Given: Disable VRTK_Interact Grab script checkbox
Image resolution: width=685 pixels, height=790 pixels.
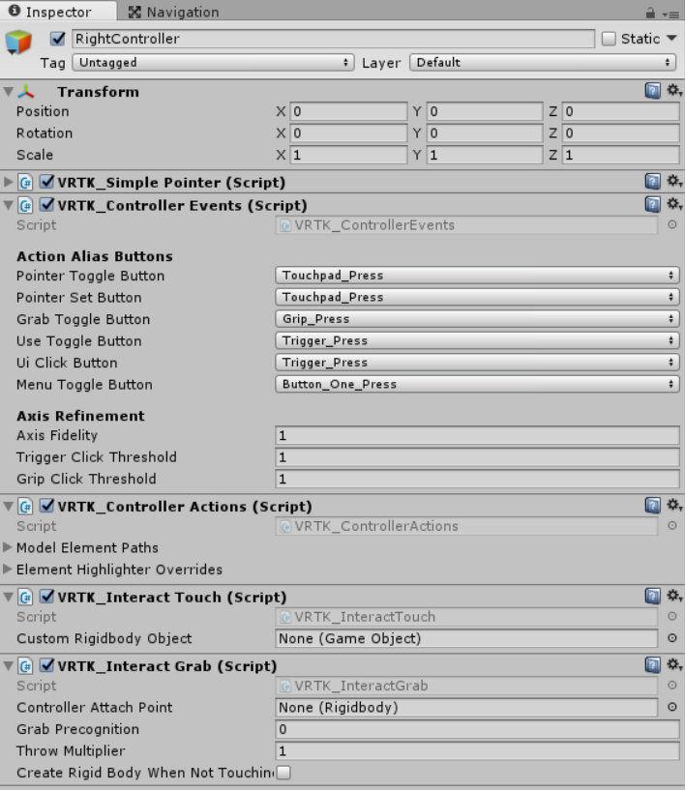Looking at the screenshot, I should (x=46, y=665).
